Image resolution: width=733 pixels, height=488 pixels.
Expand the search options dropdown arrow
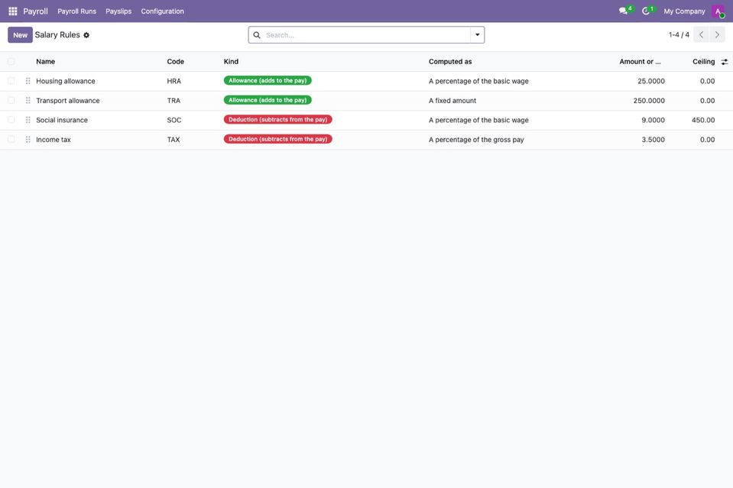(x=477, y=35)
